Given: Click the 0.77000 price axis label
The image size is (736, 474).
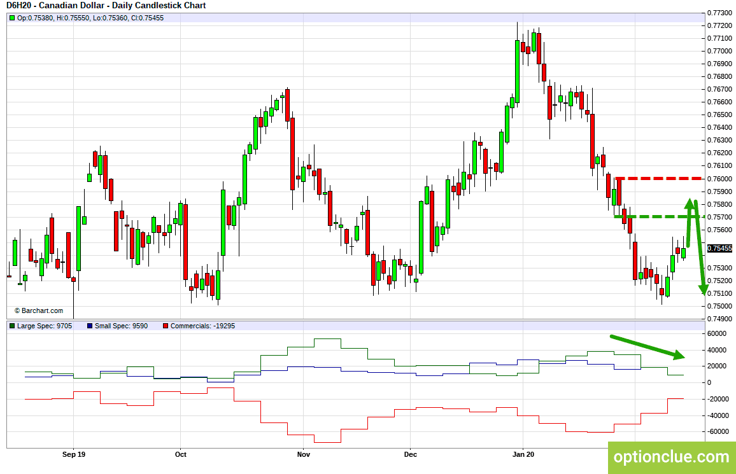Looking at the screenshot, I should (719, 51).
